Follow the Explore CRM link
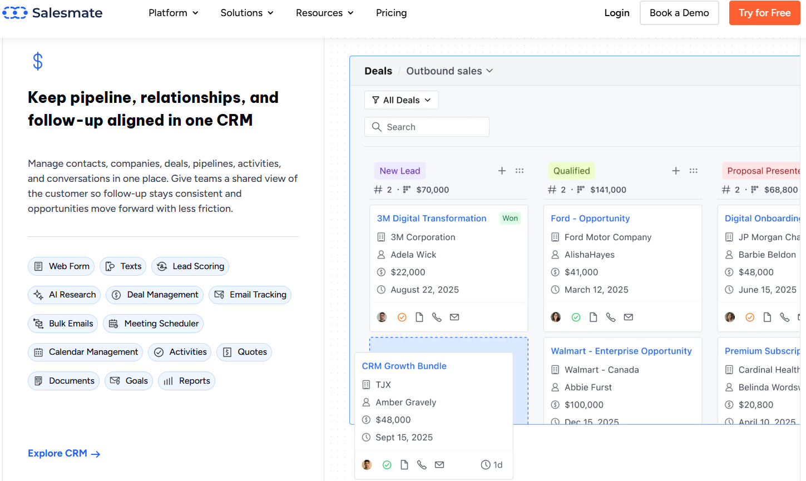Viewport: 806px width, 481px height. click(x=64, y=454)
